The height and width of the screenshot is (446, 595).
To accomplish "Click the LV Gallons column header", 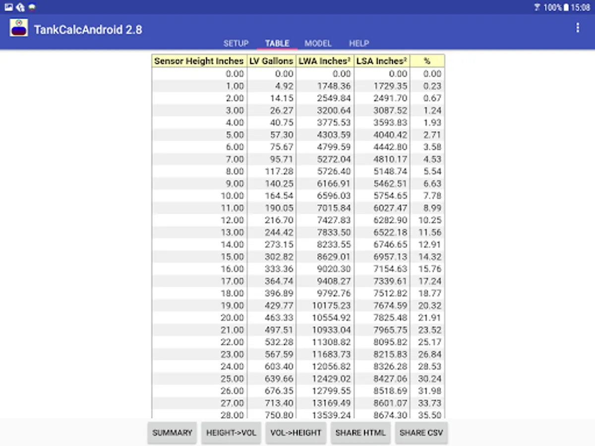I will [271, 61].
